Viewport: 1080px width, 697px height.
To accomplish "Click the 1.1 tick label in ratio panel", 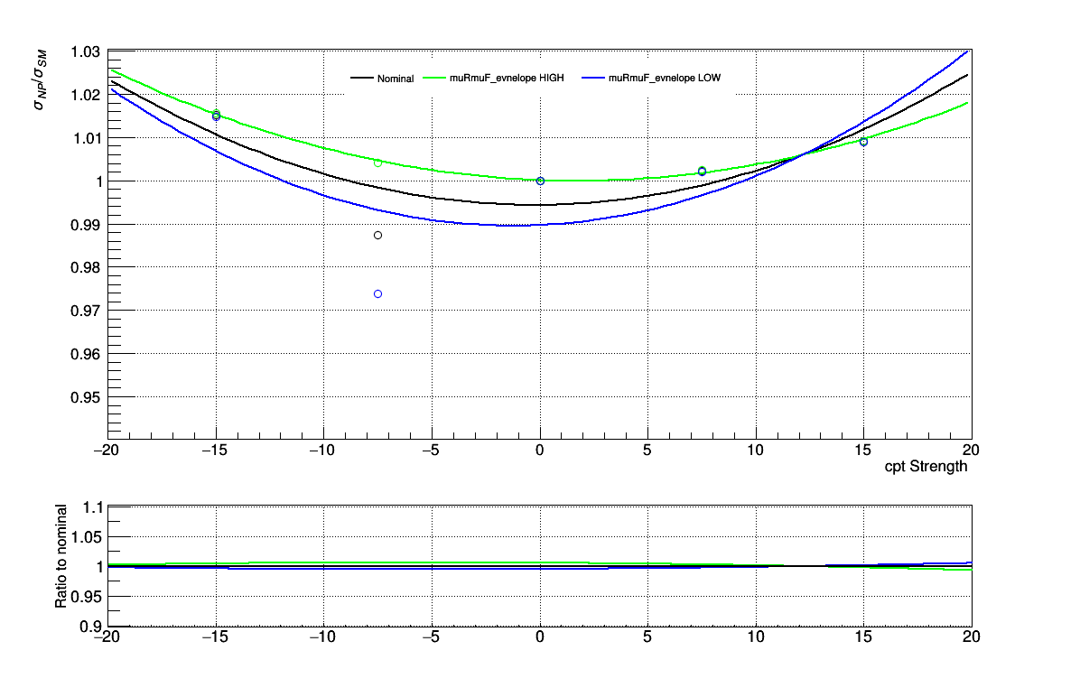I will [x=93, y=507].
